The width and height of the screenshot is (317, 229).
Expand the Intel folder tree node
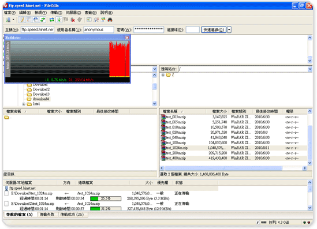24,104
